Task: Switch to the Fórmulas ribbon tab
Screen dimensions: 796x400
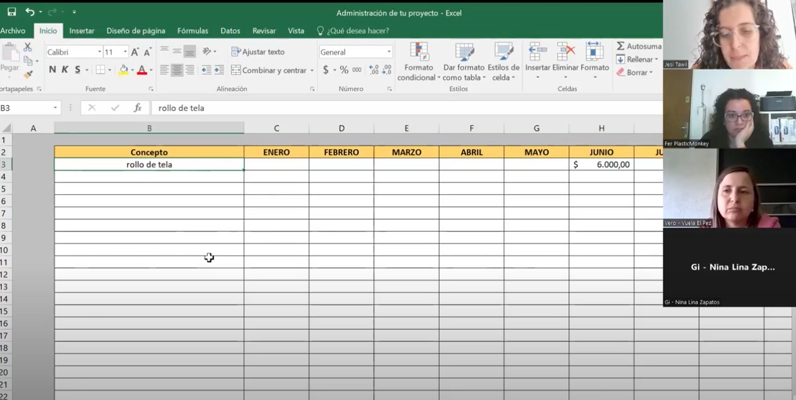Action: click(x=192, y=30)
